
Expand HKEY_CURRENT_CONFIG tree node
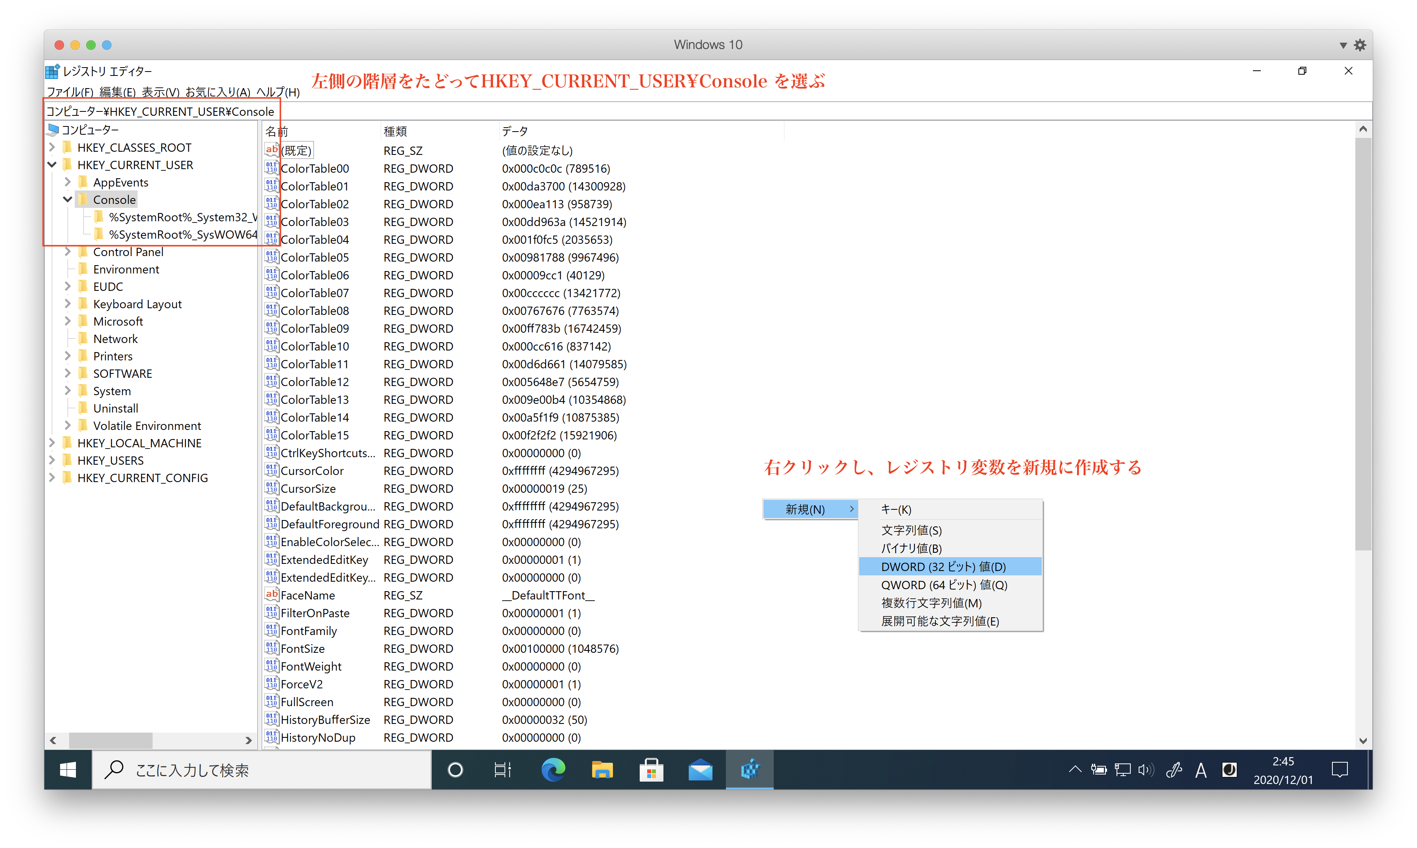pos(52,478)
